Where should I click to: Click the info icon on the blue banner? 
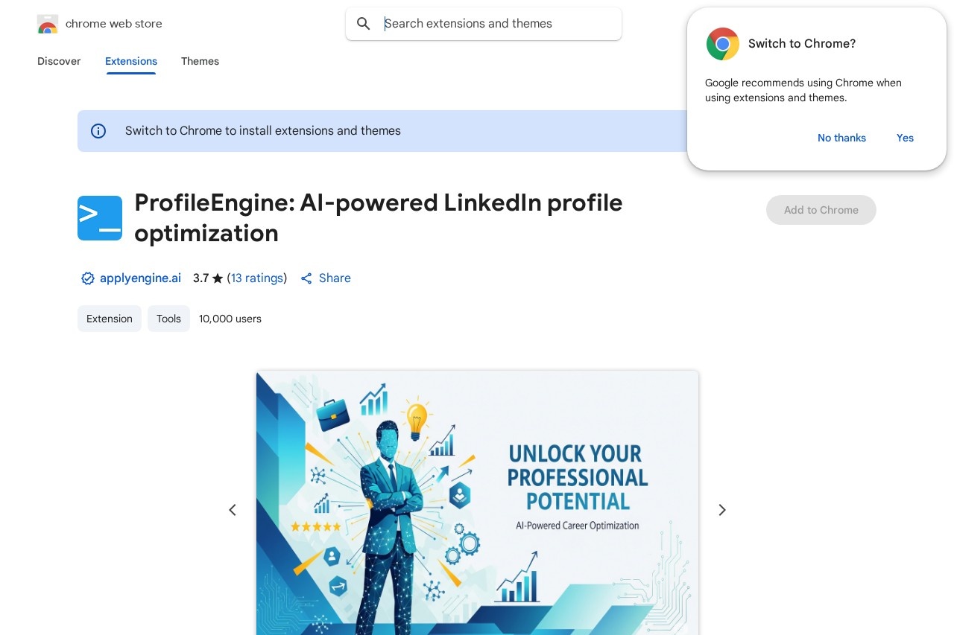point(98,130)
